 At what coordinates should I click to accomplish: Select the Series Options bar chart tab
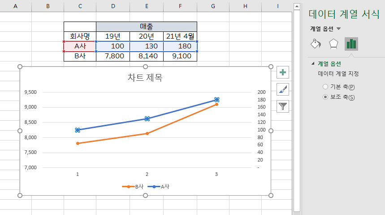[x=351, y=44]
